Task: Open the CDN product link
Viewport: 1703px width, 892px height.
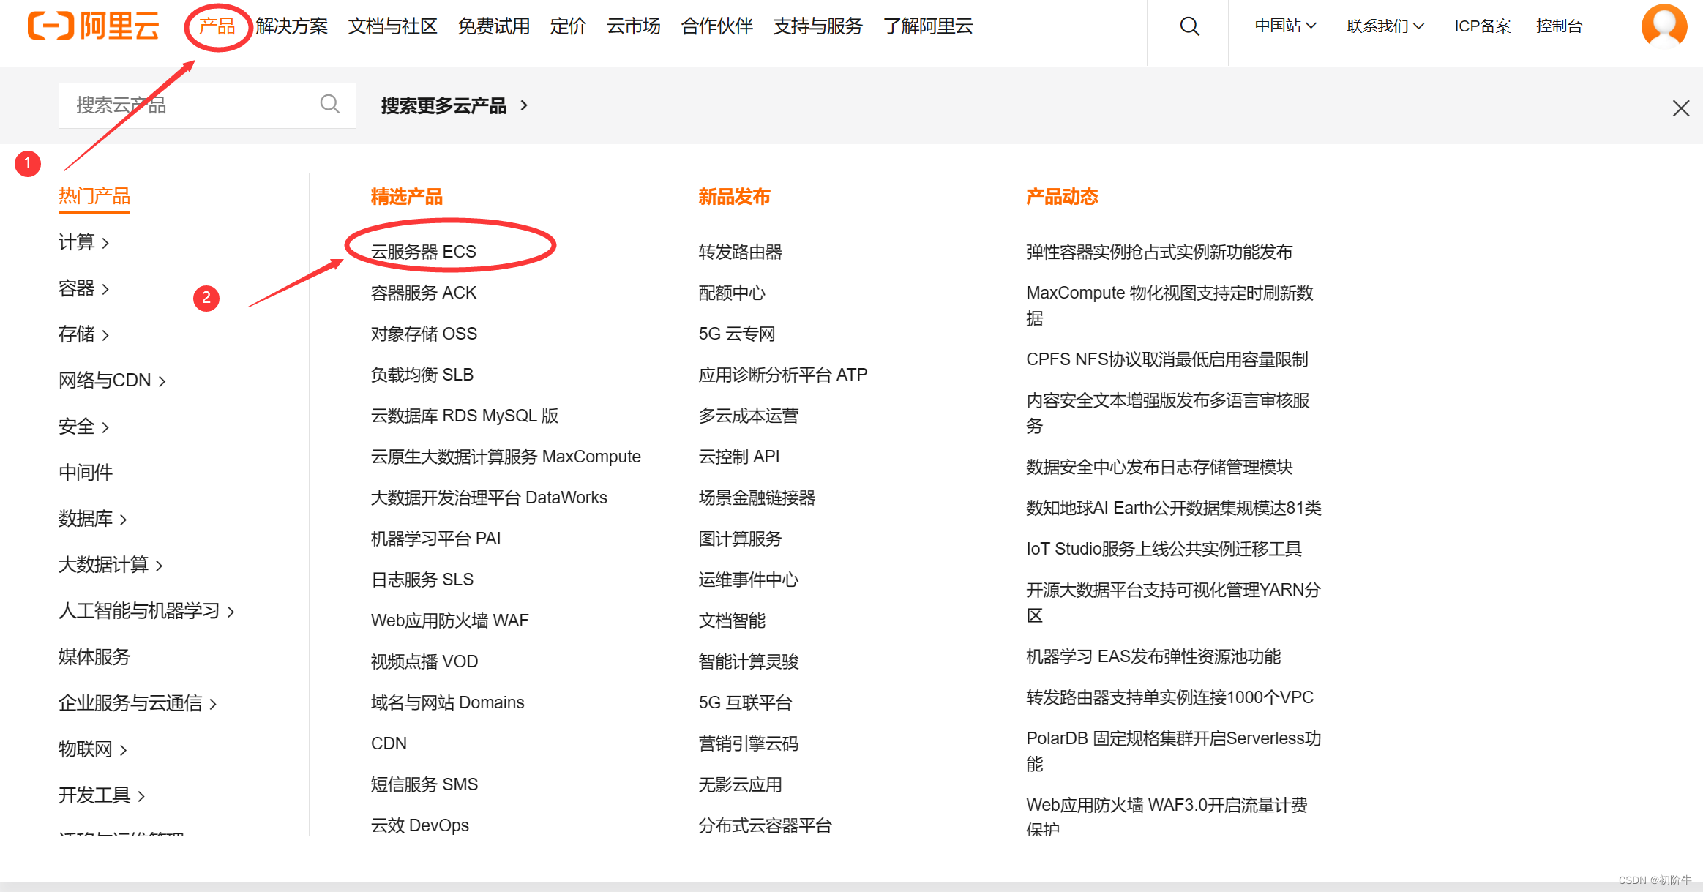Action: (389, 743)
